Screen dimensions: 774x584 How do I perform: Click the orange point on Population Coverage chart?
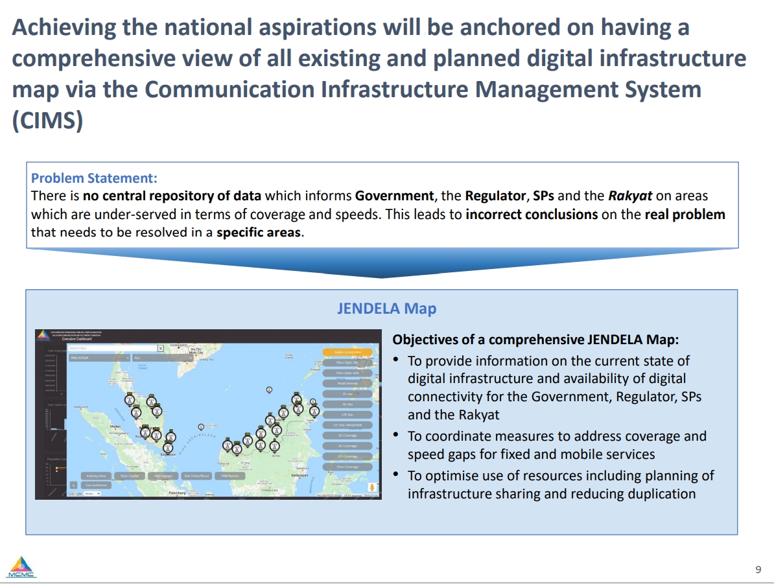[x=58, y=467]
